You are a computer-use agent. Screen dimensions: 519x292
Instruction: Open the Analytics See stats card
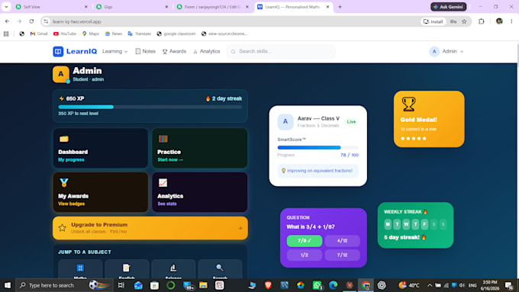pyautogui.click(x=200, y=192)
